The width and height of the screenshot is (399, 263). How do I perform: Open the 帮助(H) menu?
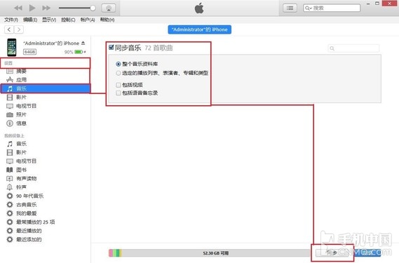point(107,20)
